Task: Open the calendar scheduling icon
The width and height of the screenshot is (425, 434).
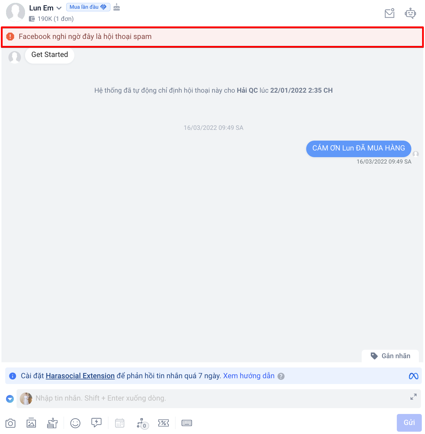Action: (120, 423)
